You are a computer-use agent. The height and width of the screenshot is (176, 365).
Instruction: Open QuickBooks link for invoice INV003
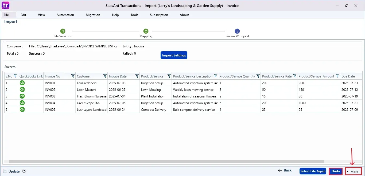[22, 96]
